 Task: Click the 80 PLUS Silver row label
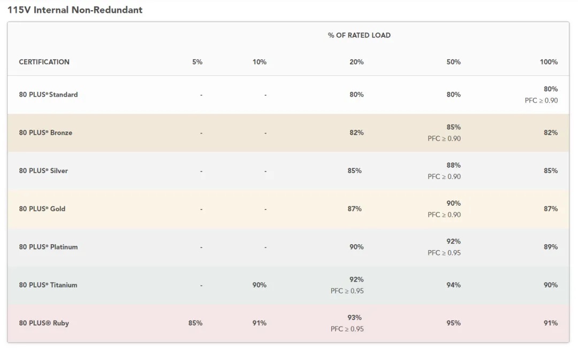(x=43, y=171)
